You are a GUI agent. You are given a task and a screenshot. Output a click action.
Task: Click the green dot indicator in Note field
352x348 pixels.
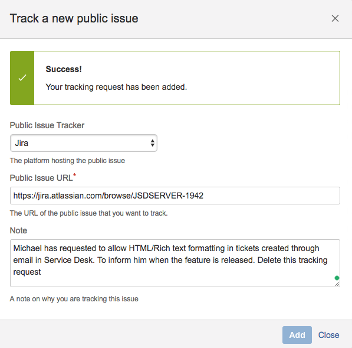[x=337, y=278]
